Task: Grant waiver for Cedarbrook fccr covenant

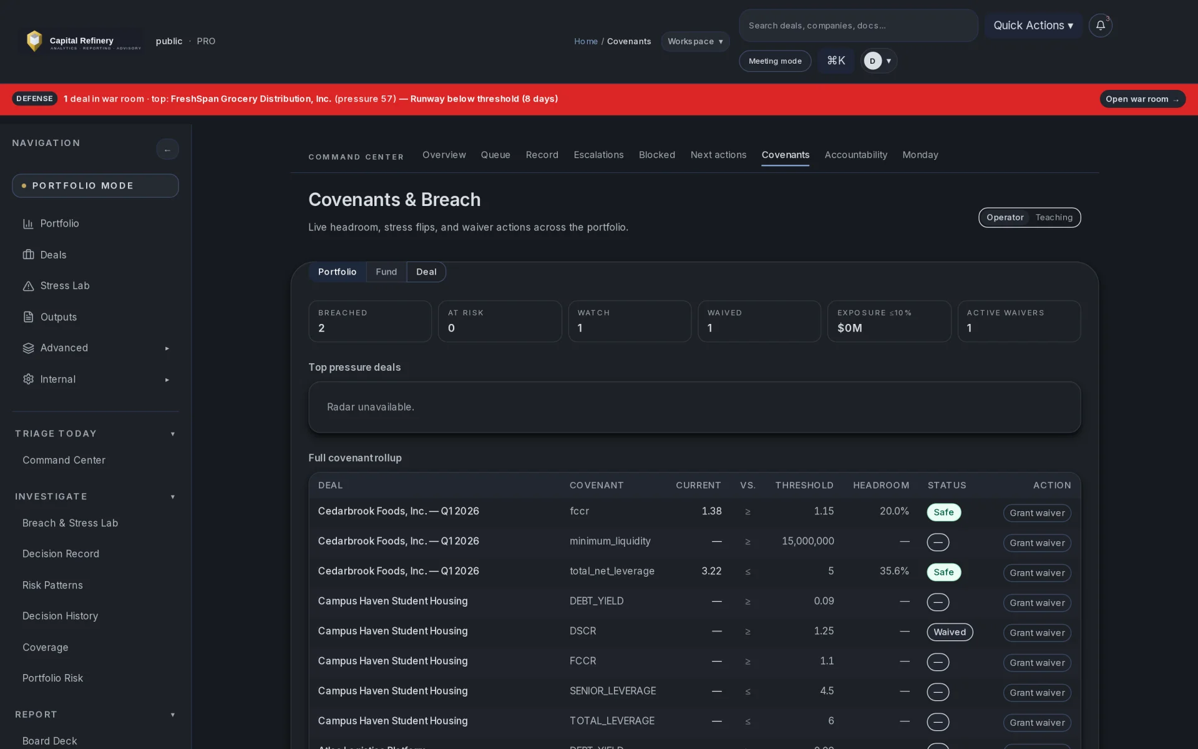Action: point(1037,513)
